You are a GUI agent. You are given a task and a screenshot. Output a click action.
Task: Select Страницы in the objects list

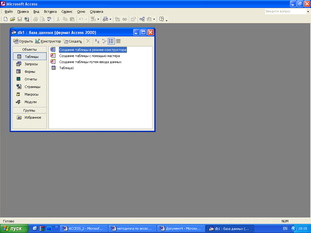coord(29,86)
